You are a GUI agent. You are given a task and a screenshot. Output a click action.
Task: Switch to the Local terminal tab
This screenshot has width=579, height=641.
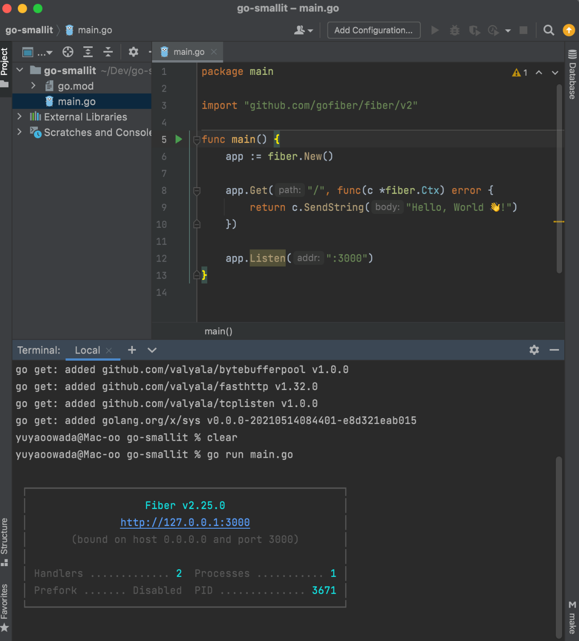click(87, 350)
